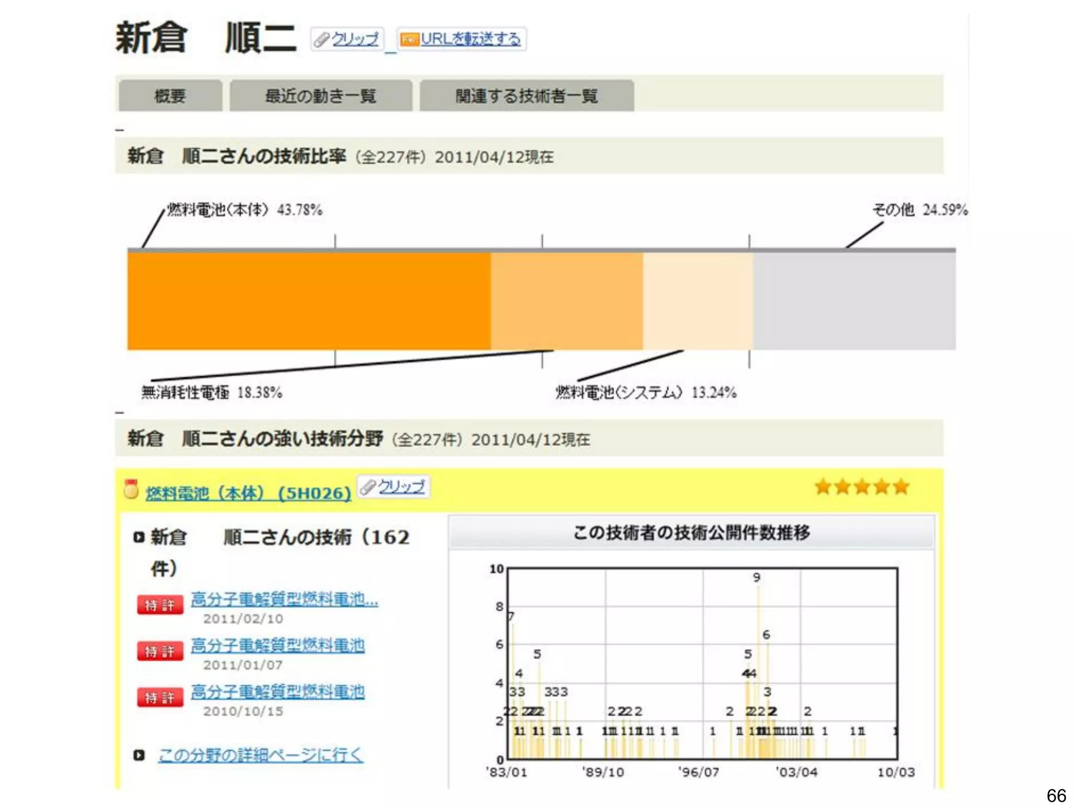The width and height of the screenshot is (1075, 806).
Task: Click the paperclip clip icon beside the name
Action: pos(321,39)
